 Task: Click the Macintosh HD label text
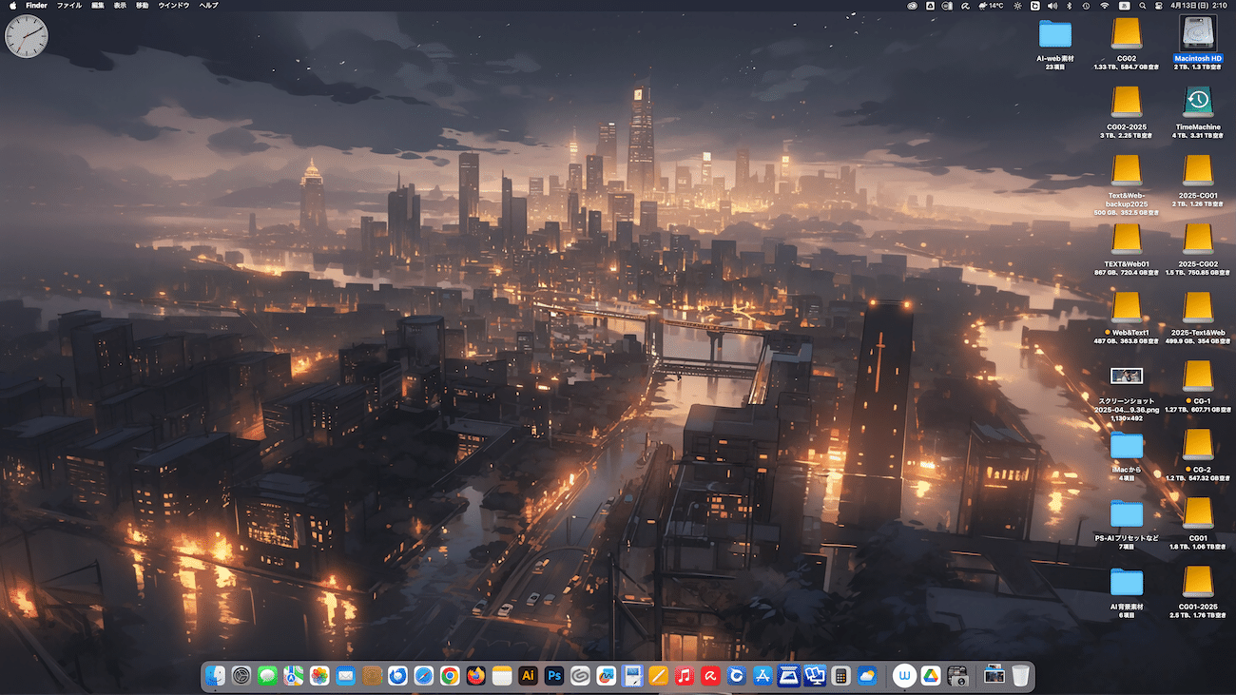pos(1198,58)
